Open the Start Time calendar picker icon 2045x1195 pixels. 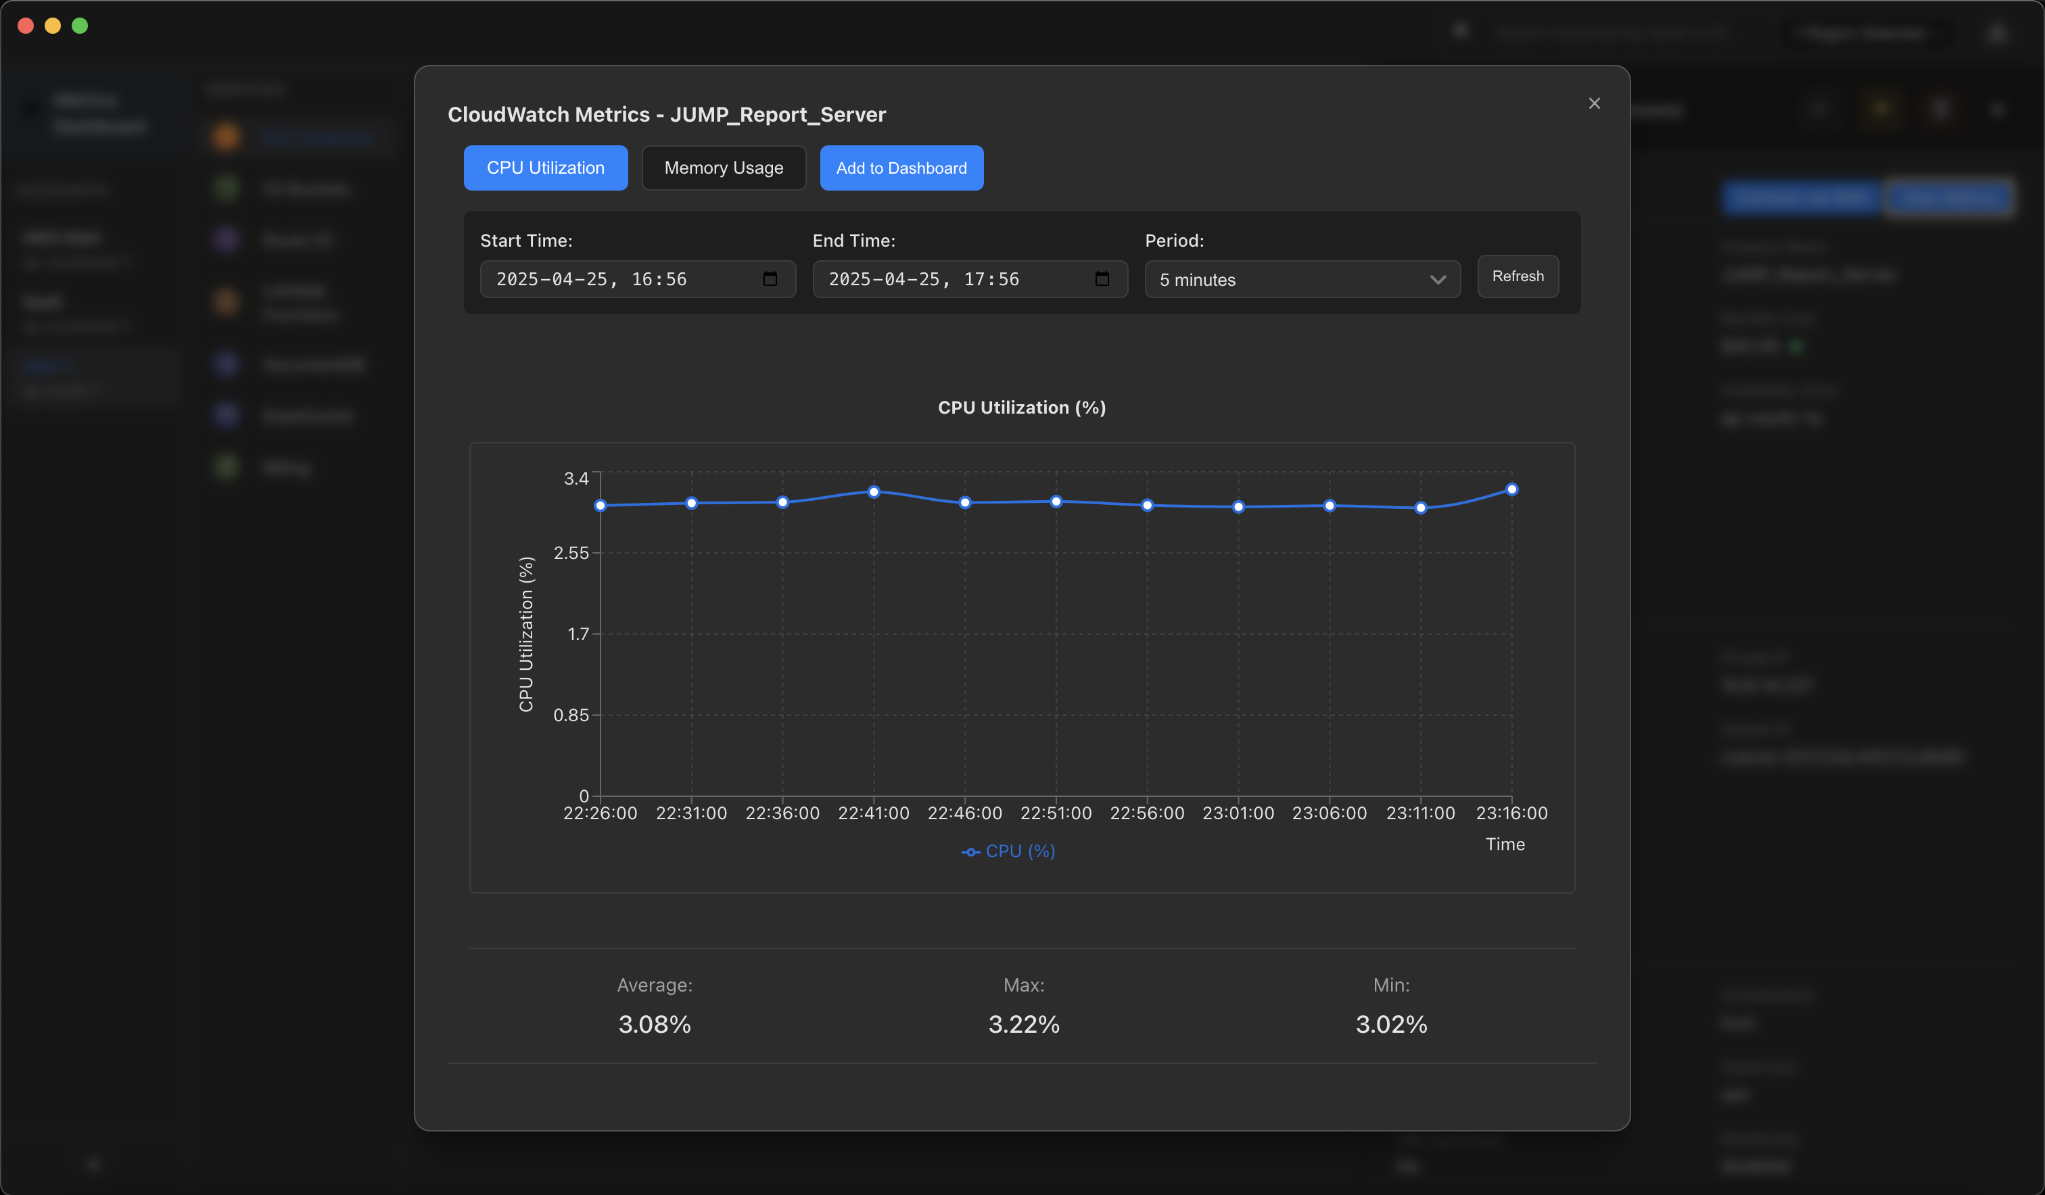(770, 279)
